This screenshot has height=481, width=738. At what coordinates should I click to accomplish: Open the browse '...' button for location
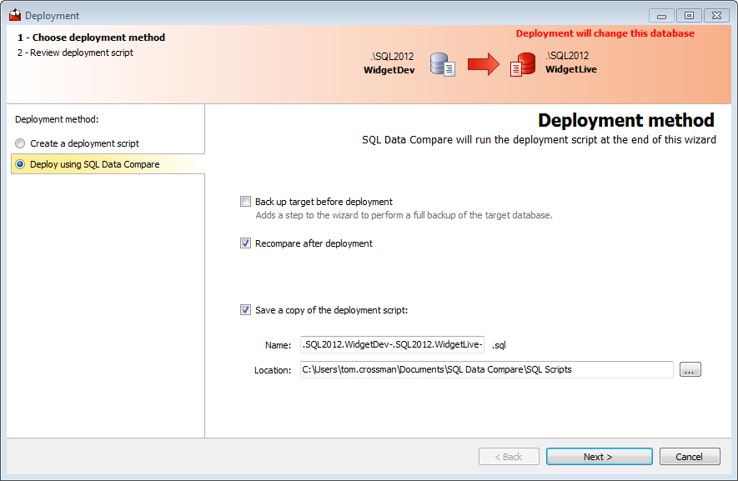690,369
